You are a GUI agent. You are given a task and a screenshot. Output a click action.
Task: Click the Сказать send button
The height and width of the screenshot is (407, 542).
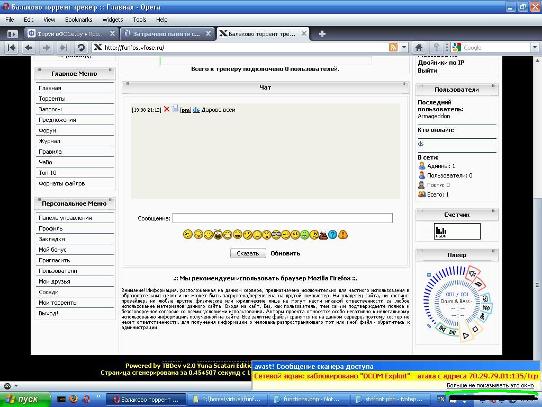click(248, 253)
